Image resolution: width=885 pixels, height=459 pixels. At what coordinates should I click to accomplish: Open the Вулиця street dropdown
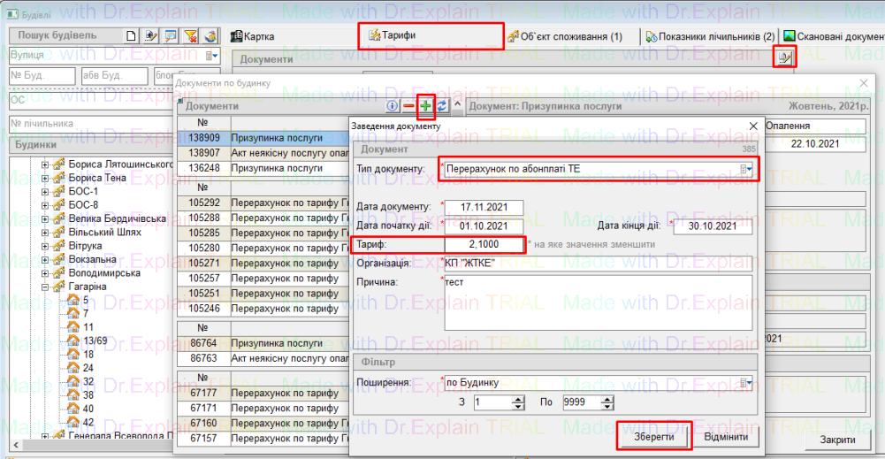212,55
